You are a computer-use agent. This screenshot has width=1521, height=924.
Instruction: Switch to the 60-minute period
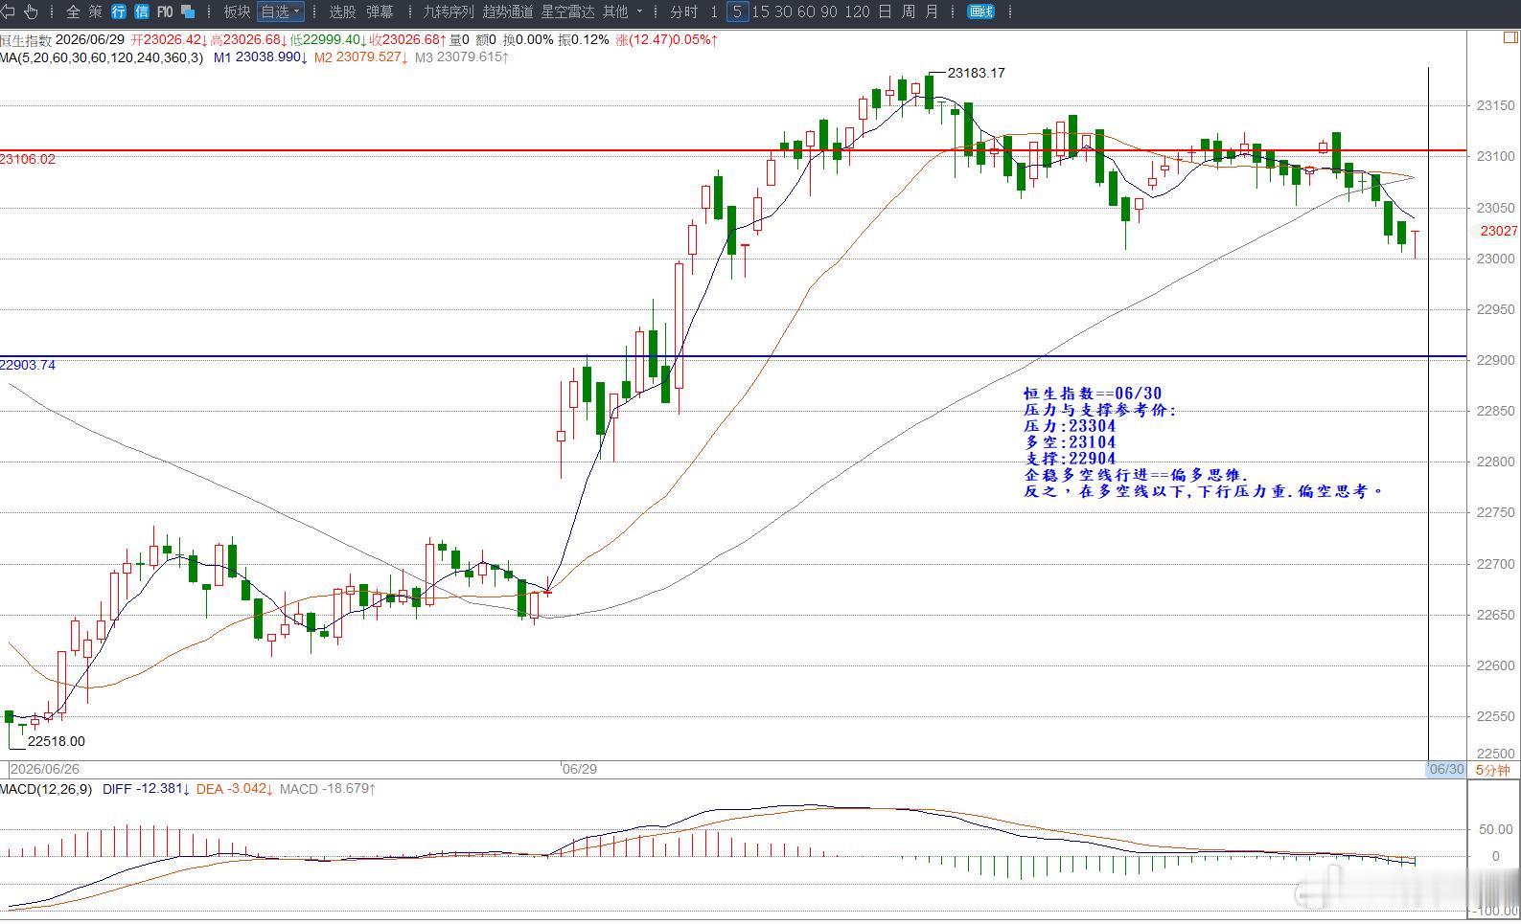(x=806, y=11)
